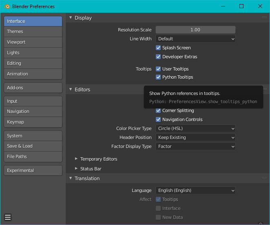Open the Navigation tab
Screen dimensions: 270x225
click(33, 112)
